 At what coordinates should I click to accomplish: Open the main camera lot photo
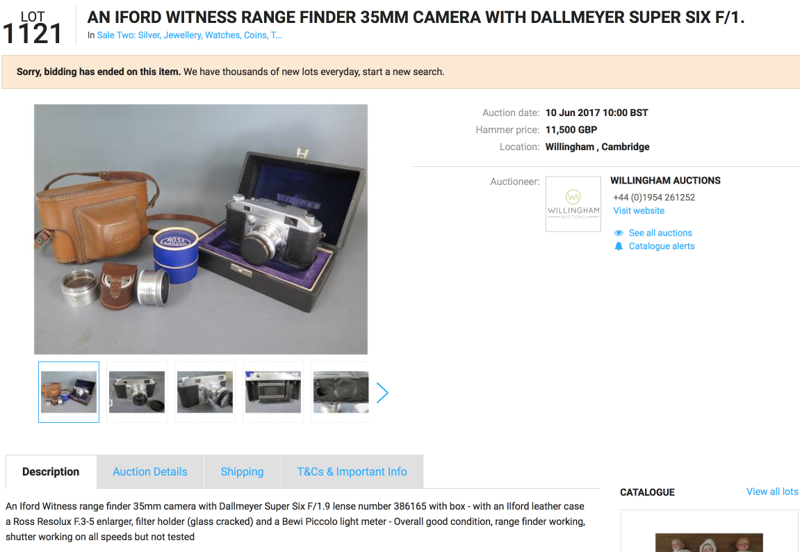200,229
